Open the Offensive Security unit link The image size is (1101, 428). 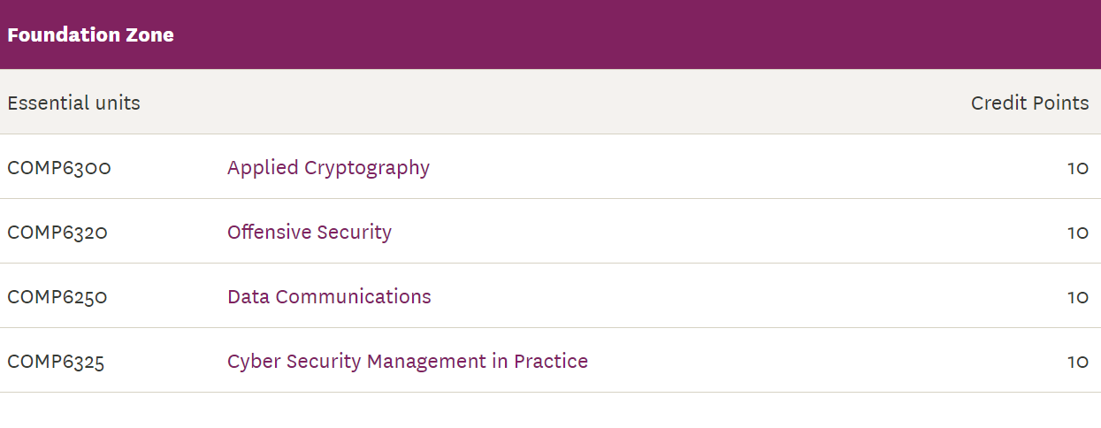click(310, 233)
